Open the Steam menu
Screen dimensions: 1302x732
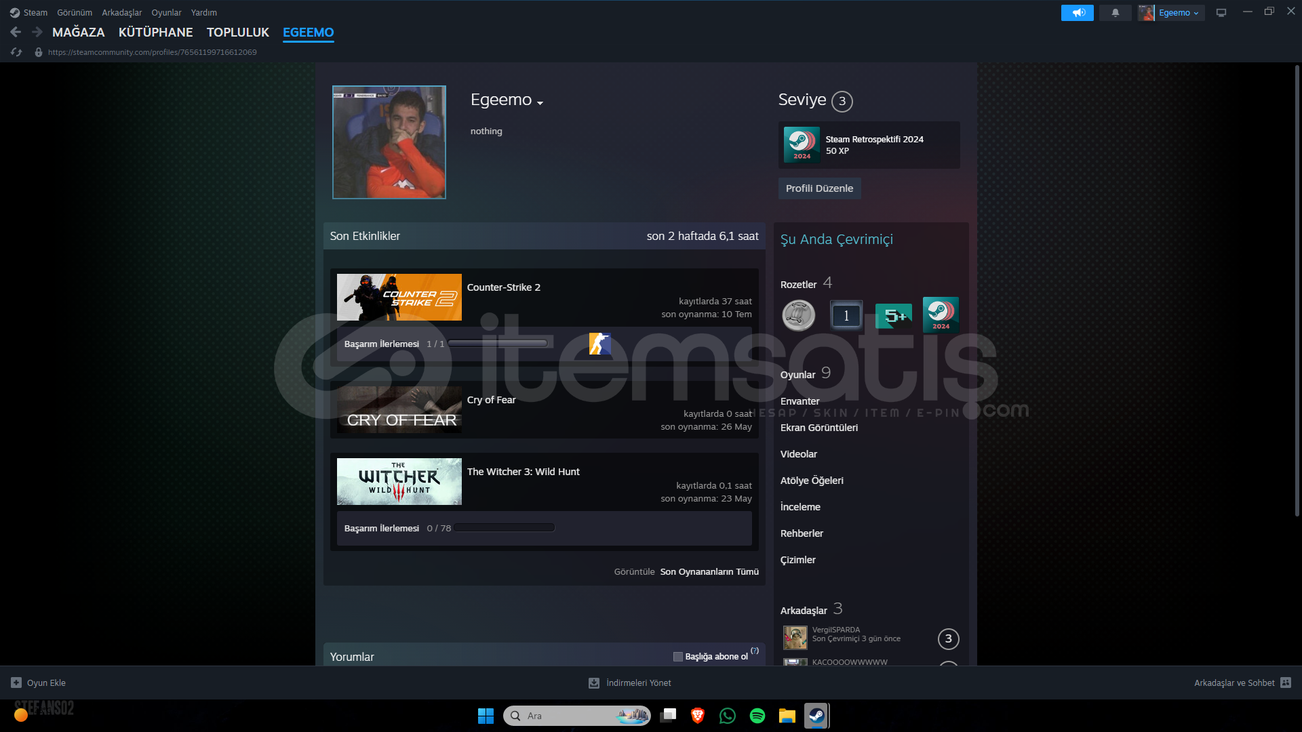[x=35, y=12]
